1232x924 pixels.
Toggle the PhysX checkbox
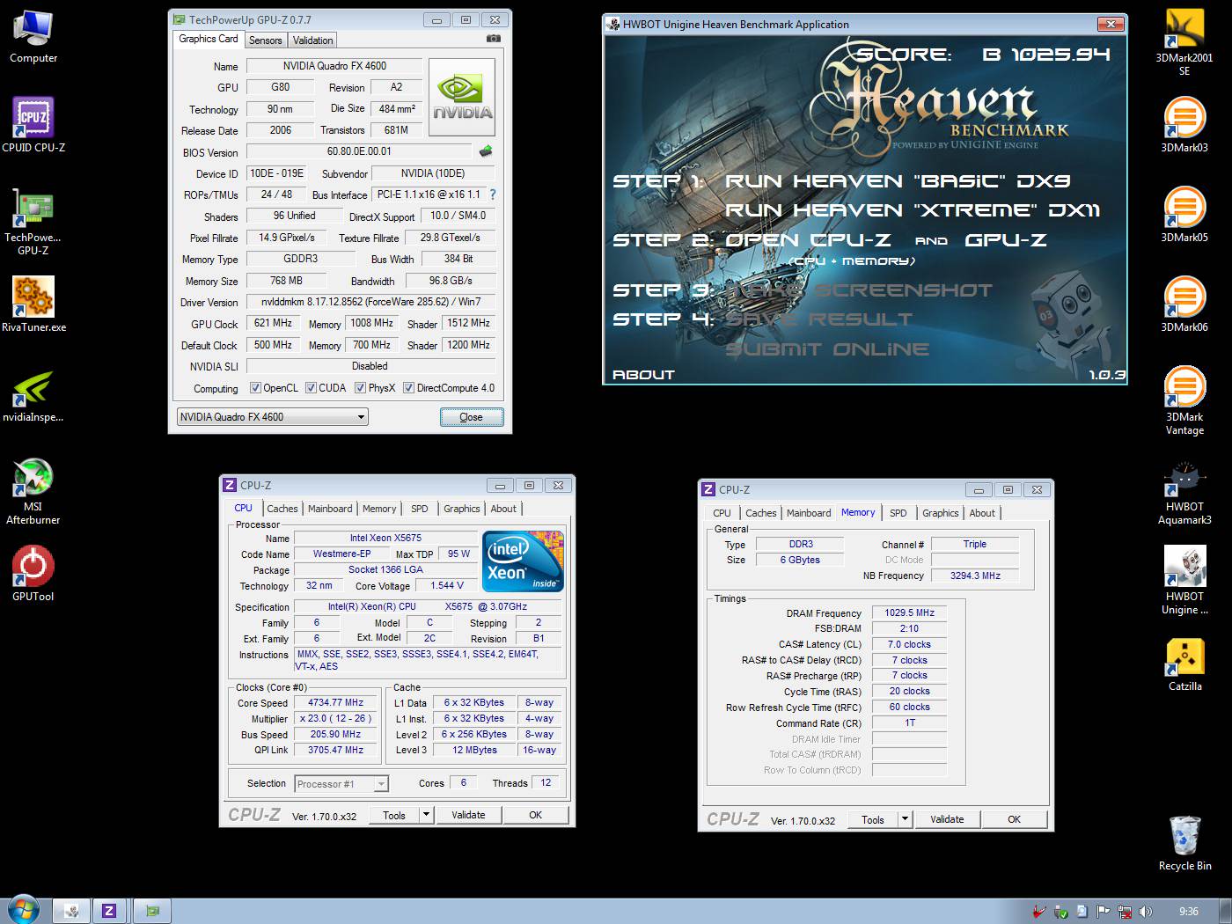[360, 387]
